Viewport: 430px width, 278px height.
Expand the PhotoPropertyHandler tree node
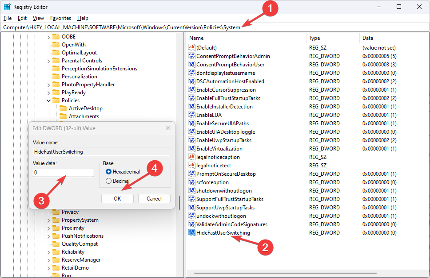(x=48, y=85)
